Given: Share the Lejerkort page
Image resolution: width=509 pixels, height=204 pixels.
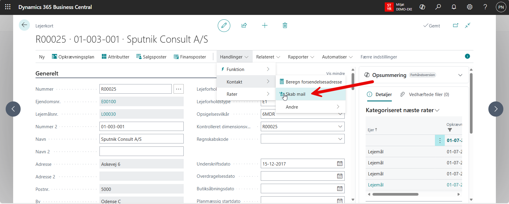Looking at the screenshot, I should click(x=244, y=25).
